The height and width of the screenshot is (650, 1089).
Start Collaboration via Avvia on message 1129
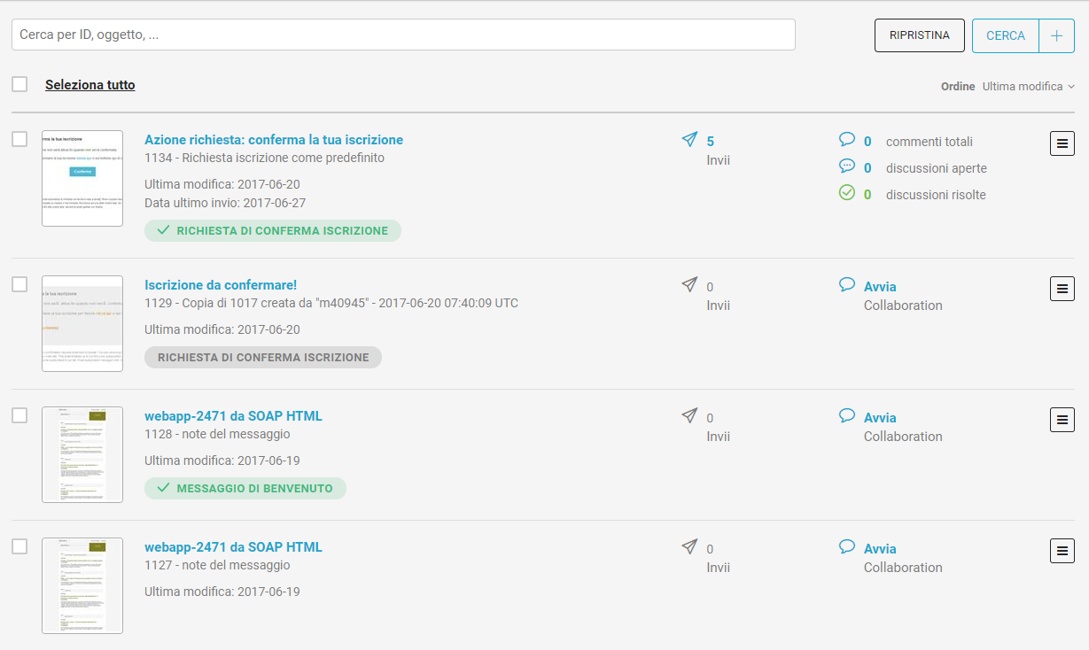(x=880, y=287)
